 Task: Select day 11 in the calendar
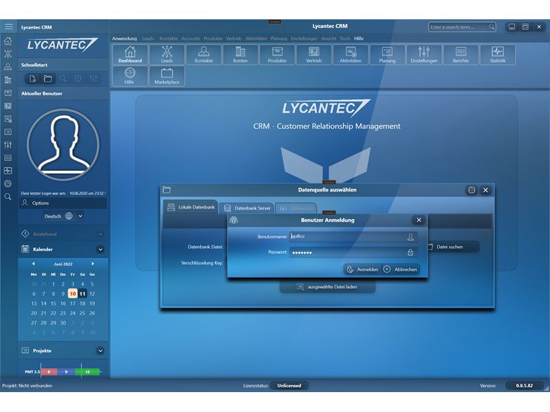(82, 294)
